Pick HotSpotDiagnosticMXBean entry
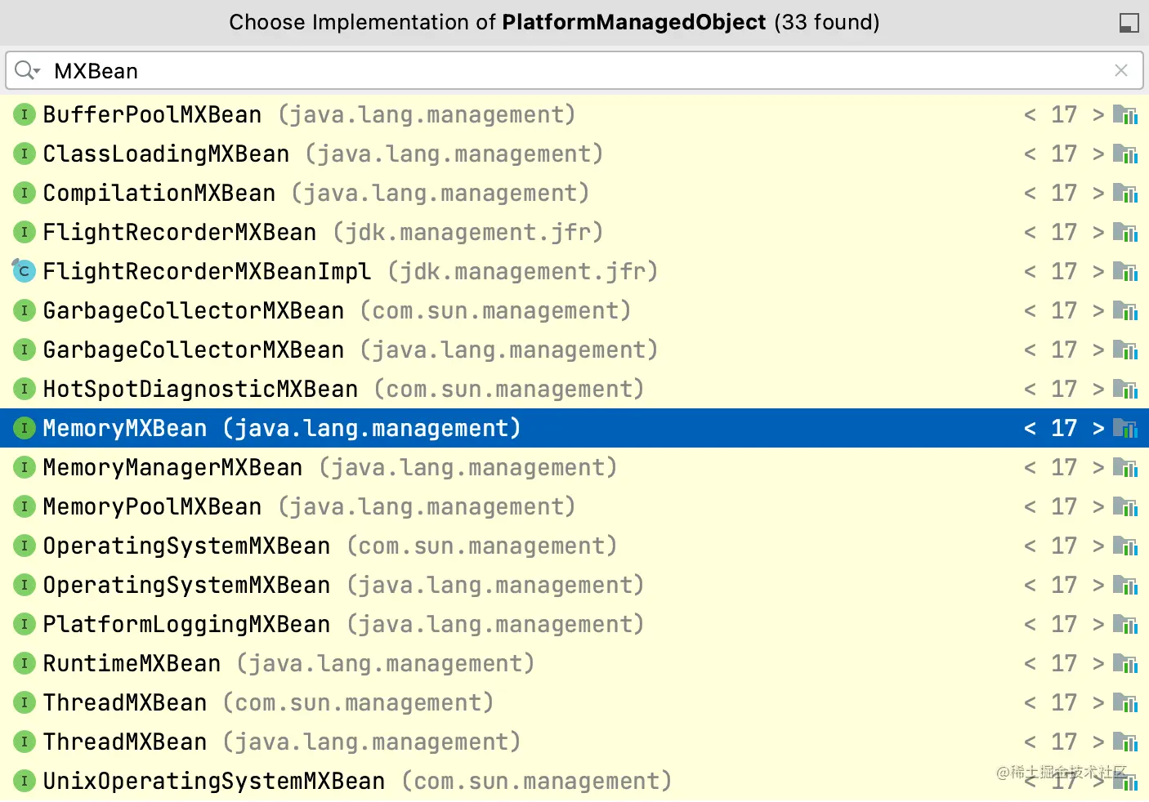This screenshot has height=802, width=1149. coord(574,389)
